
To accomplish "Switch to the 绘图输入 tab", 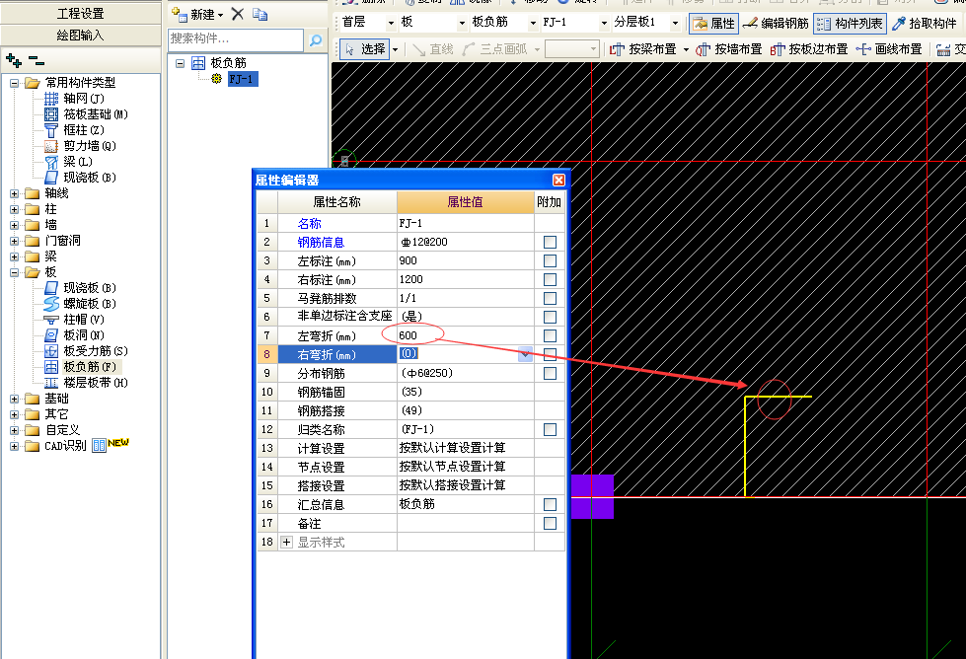I will tap(80, 35).
